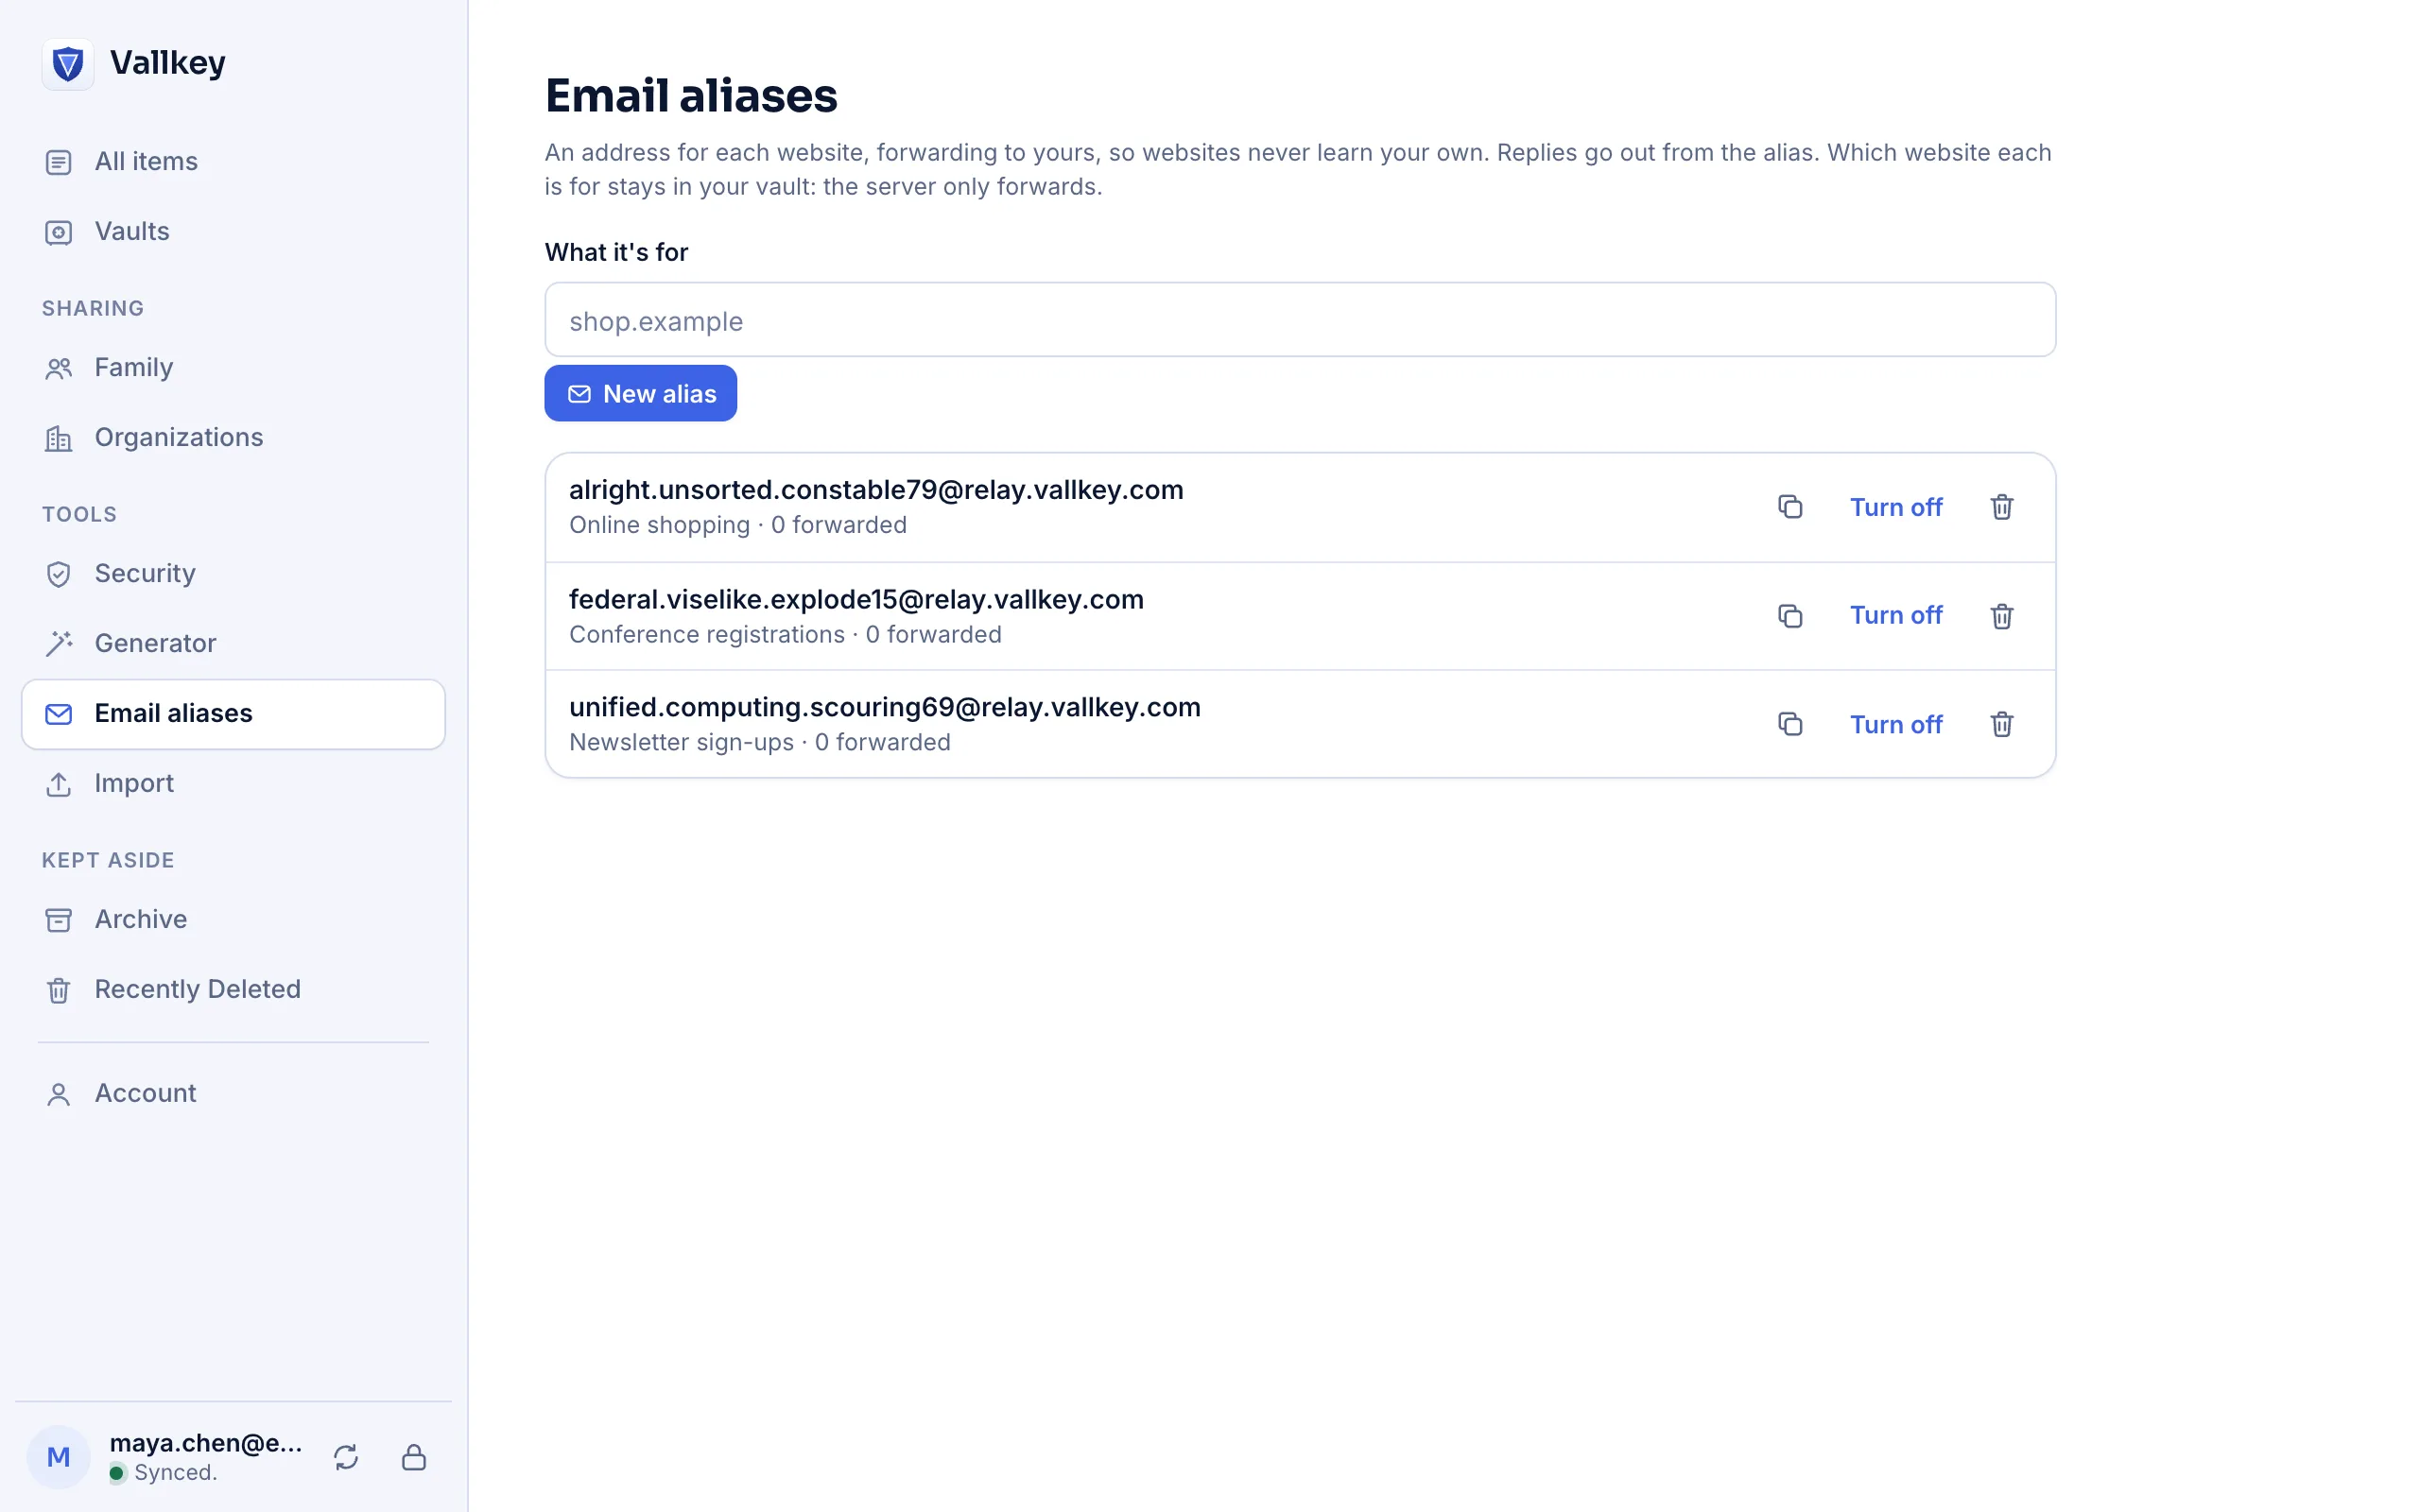Click "Conference registrations · 0 forwarded" text

click(x=785, y=635)
